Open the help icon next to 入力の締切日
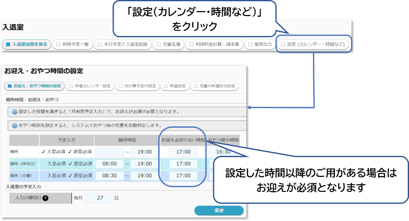The image size is (409, 221). (x=45, y=198)
